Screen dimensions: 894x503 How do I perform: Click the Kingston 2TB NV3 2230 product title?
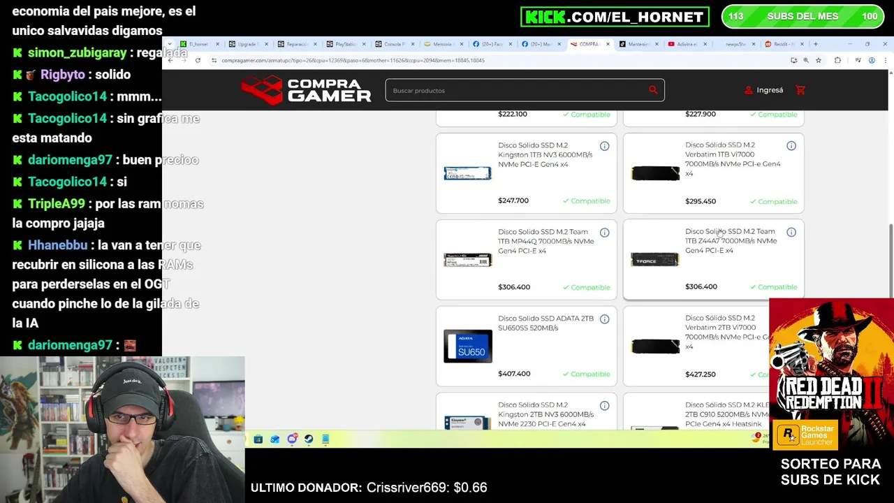546,414
